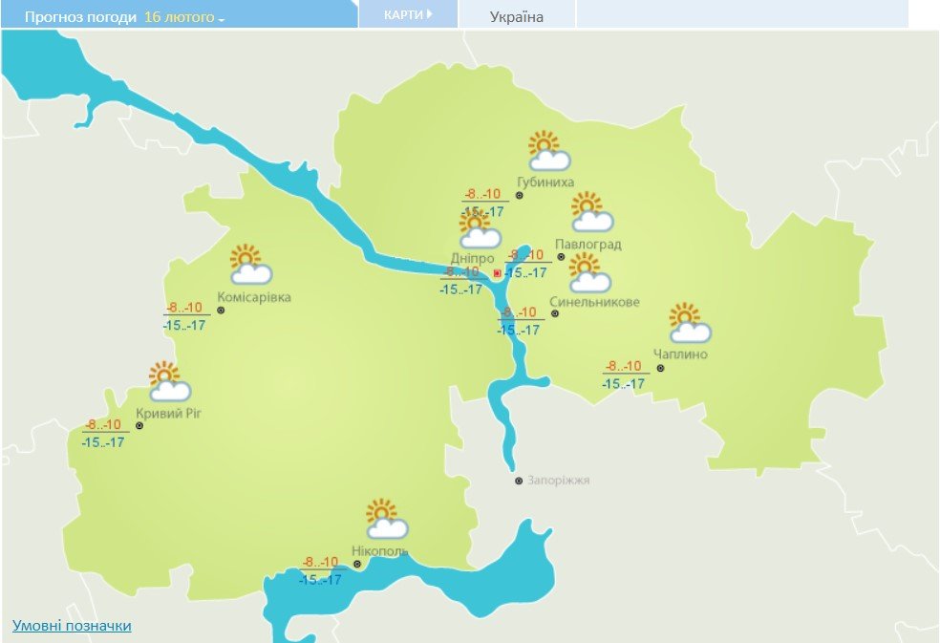Click the sun-cloud icon above Синельникове

point(588,273)
